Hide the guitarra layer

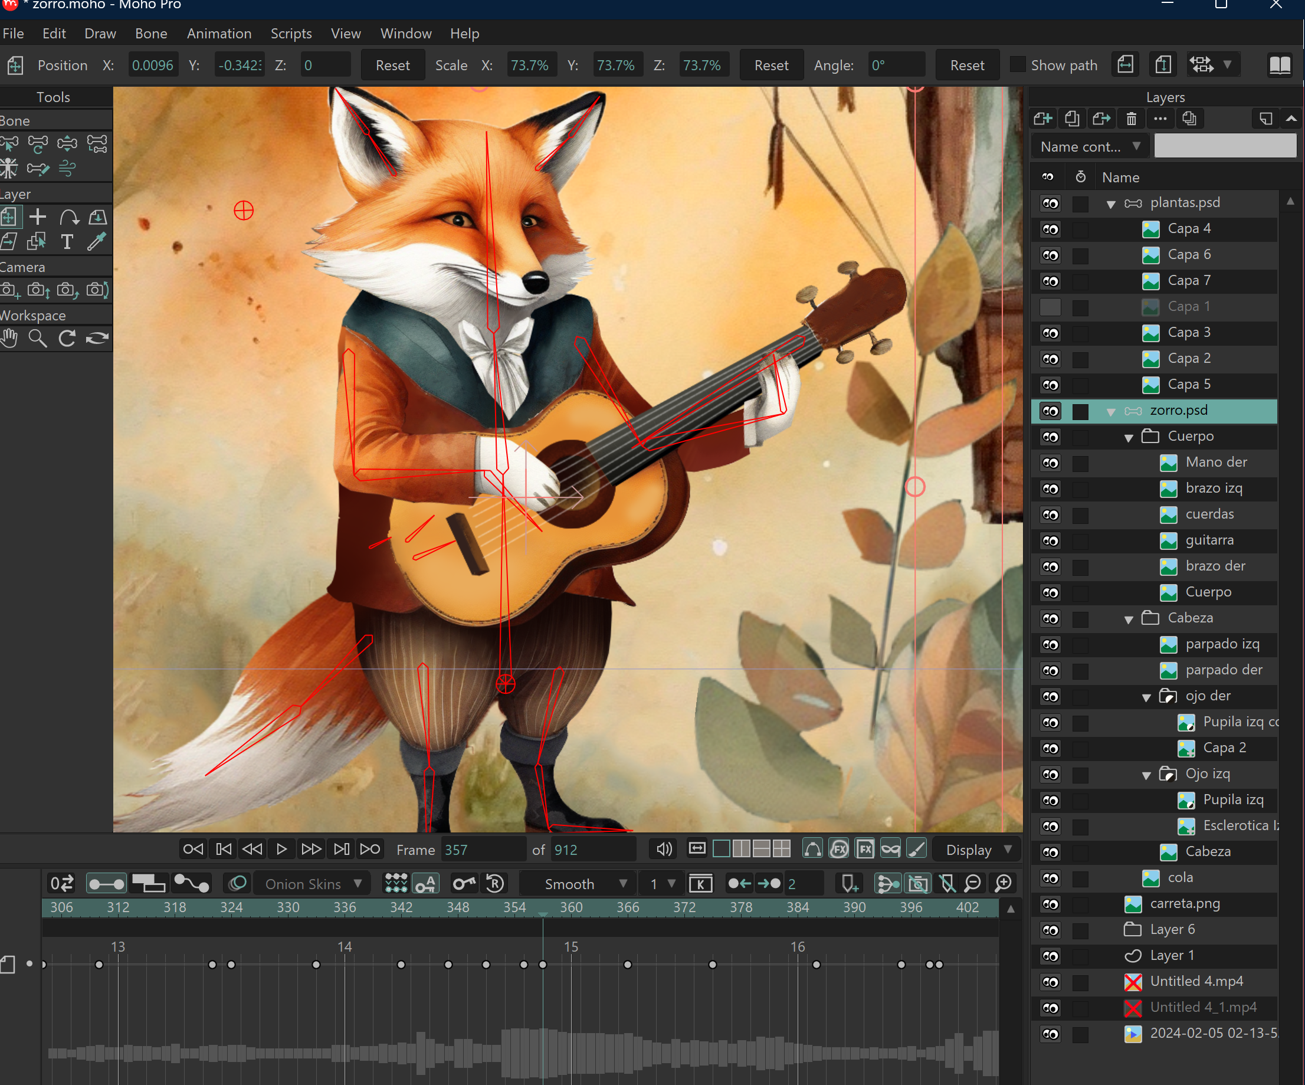[1050, 540]
